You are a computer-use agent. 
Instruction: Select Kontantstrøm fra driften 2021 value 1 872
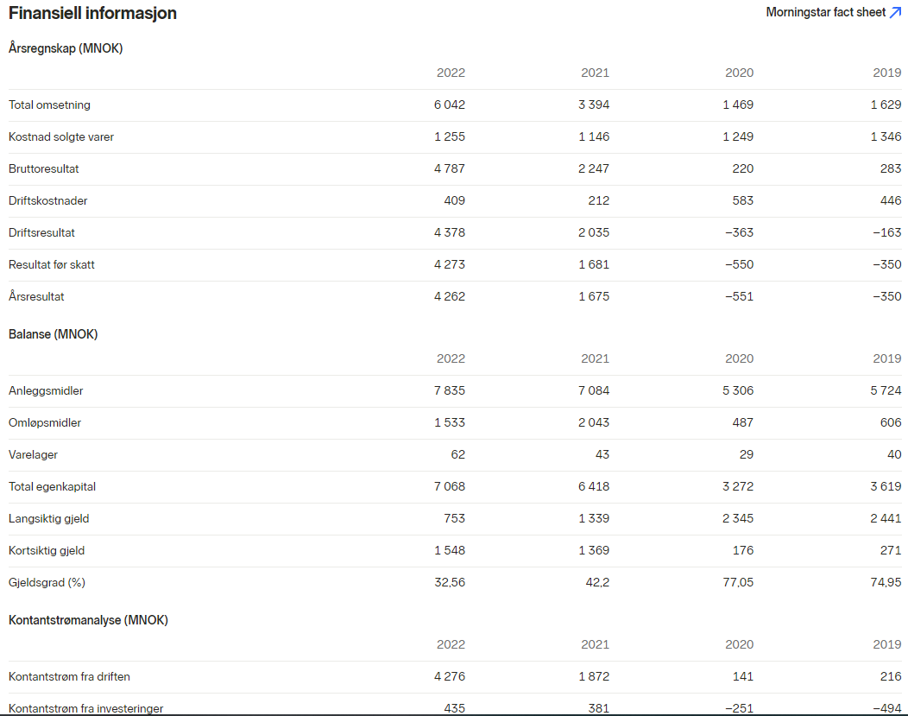point(594,676)
